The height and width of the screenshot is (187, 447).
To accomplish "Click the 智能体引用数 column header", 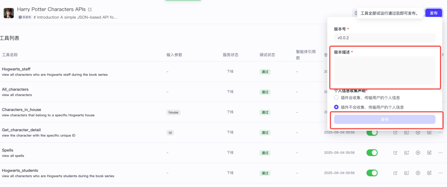I will [305, 55].
